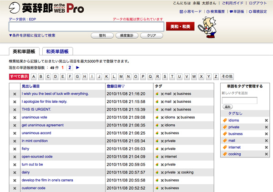The width and height of the screenshot is (273, 192).
Task: Delete the 'fishy' entry with its X icon
Action: 15,149
